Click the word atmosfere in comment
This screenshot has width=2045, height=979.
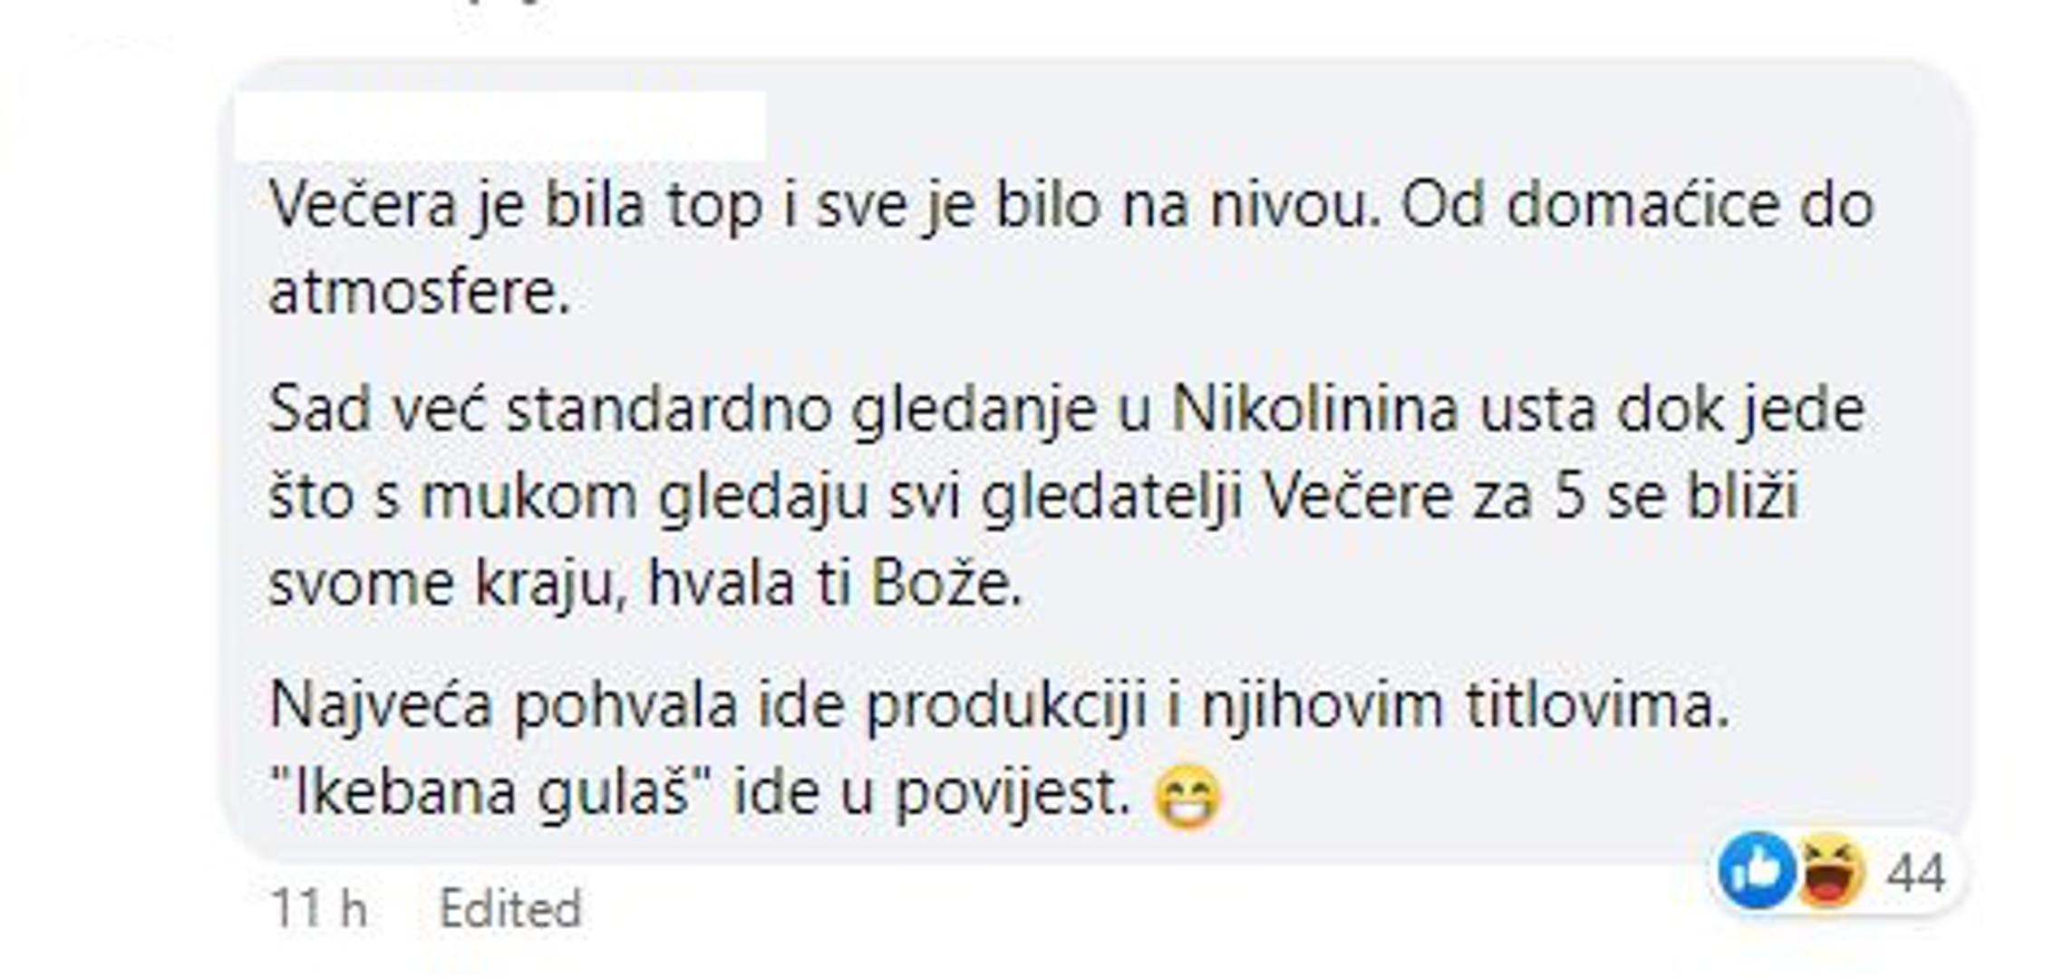(x=421, y=294)
